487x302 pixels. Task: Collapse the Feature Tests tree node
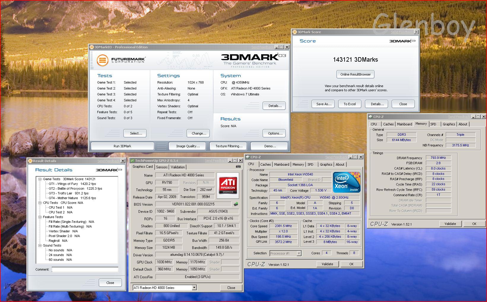coord(40,217)
